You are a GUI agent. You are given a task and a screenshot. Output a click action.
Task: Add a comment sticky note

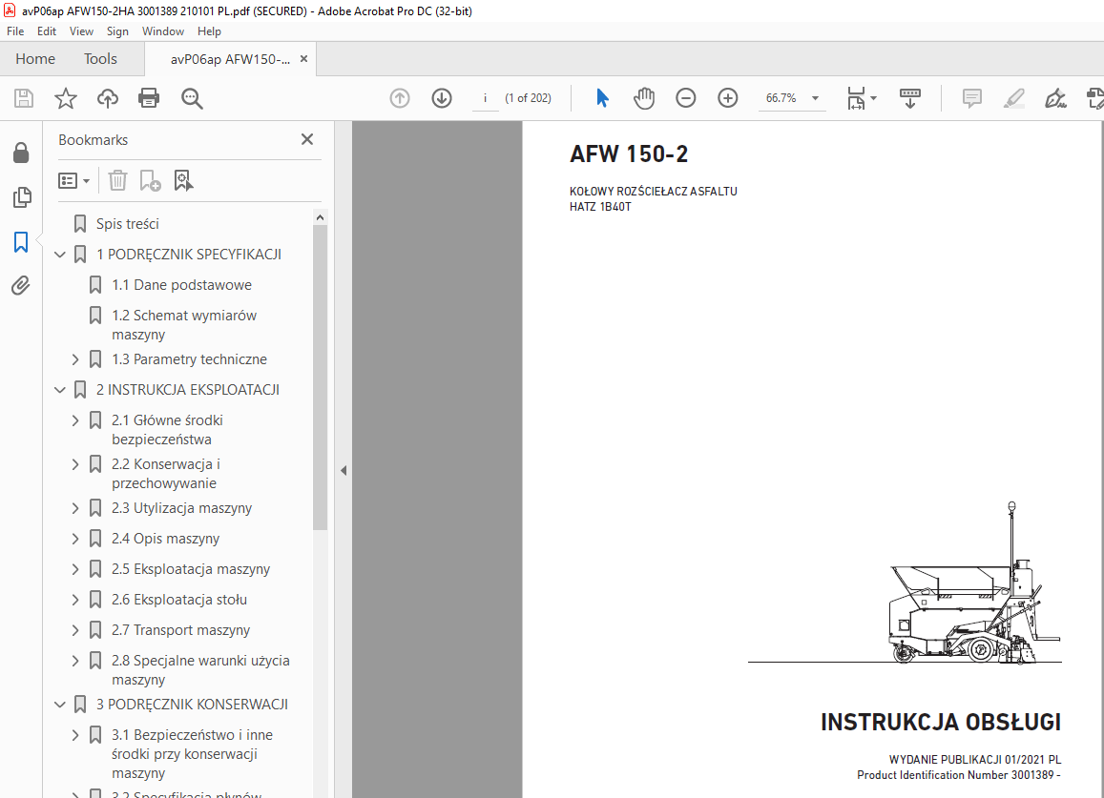click(971, 98)
